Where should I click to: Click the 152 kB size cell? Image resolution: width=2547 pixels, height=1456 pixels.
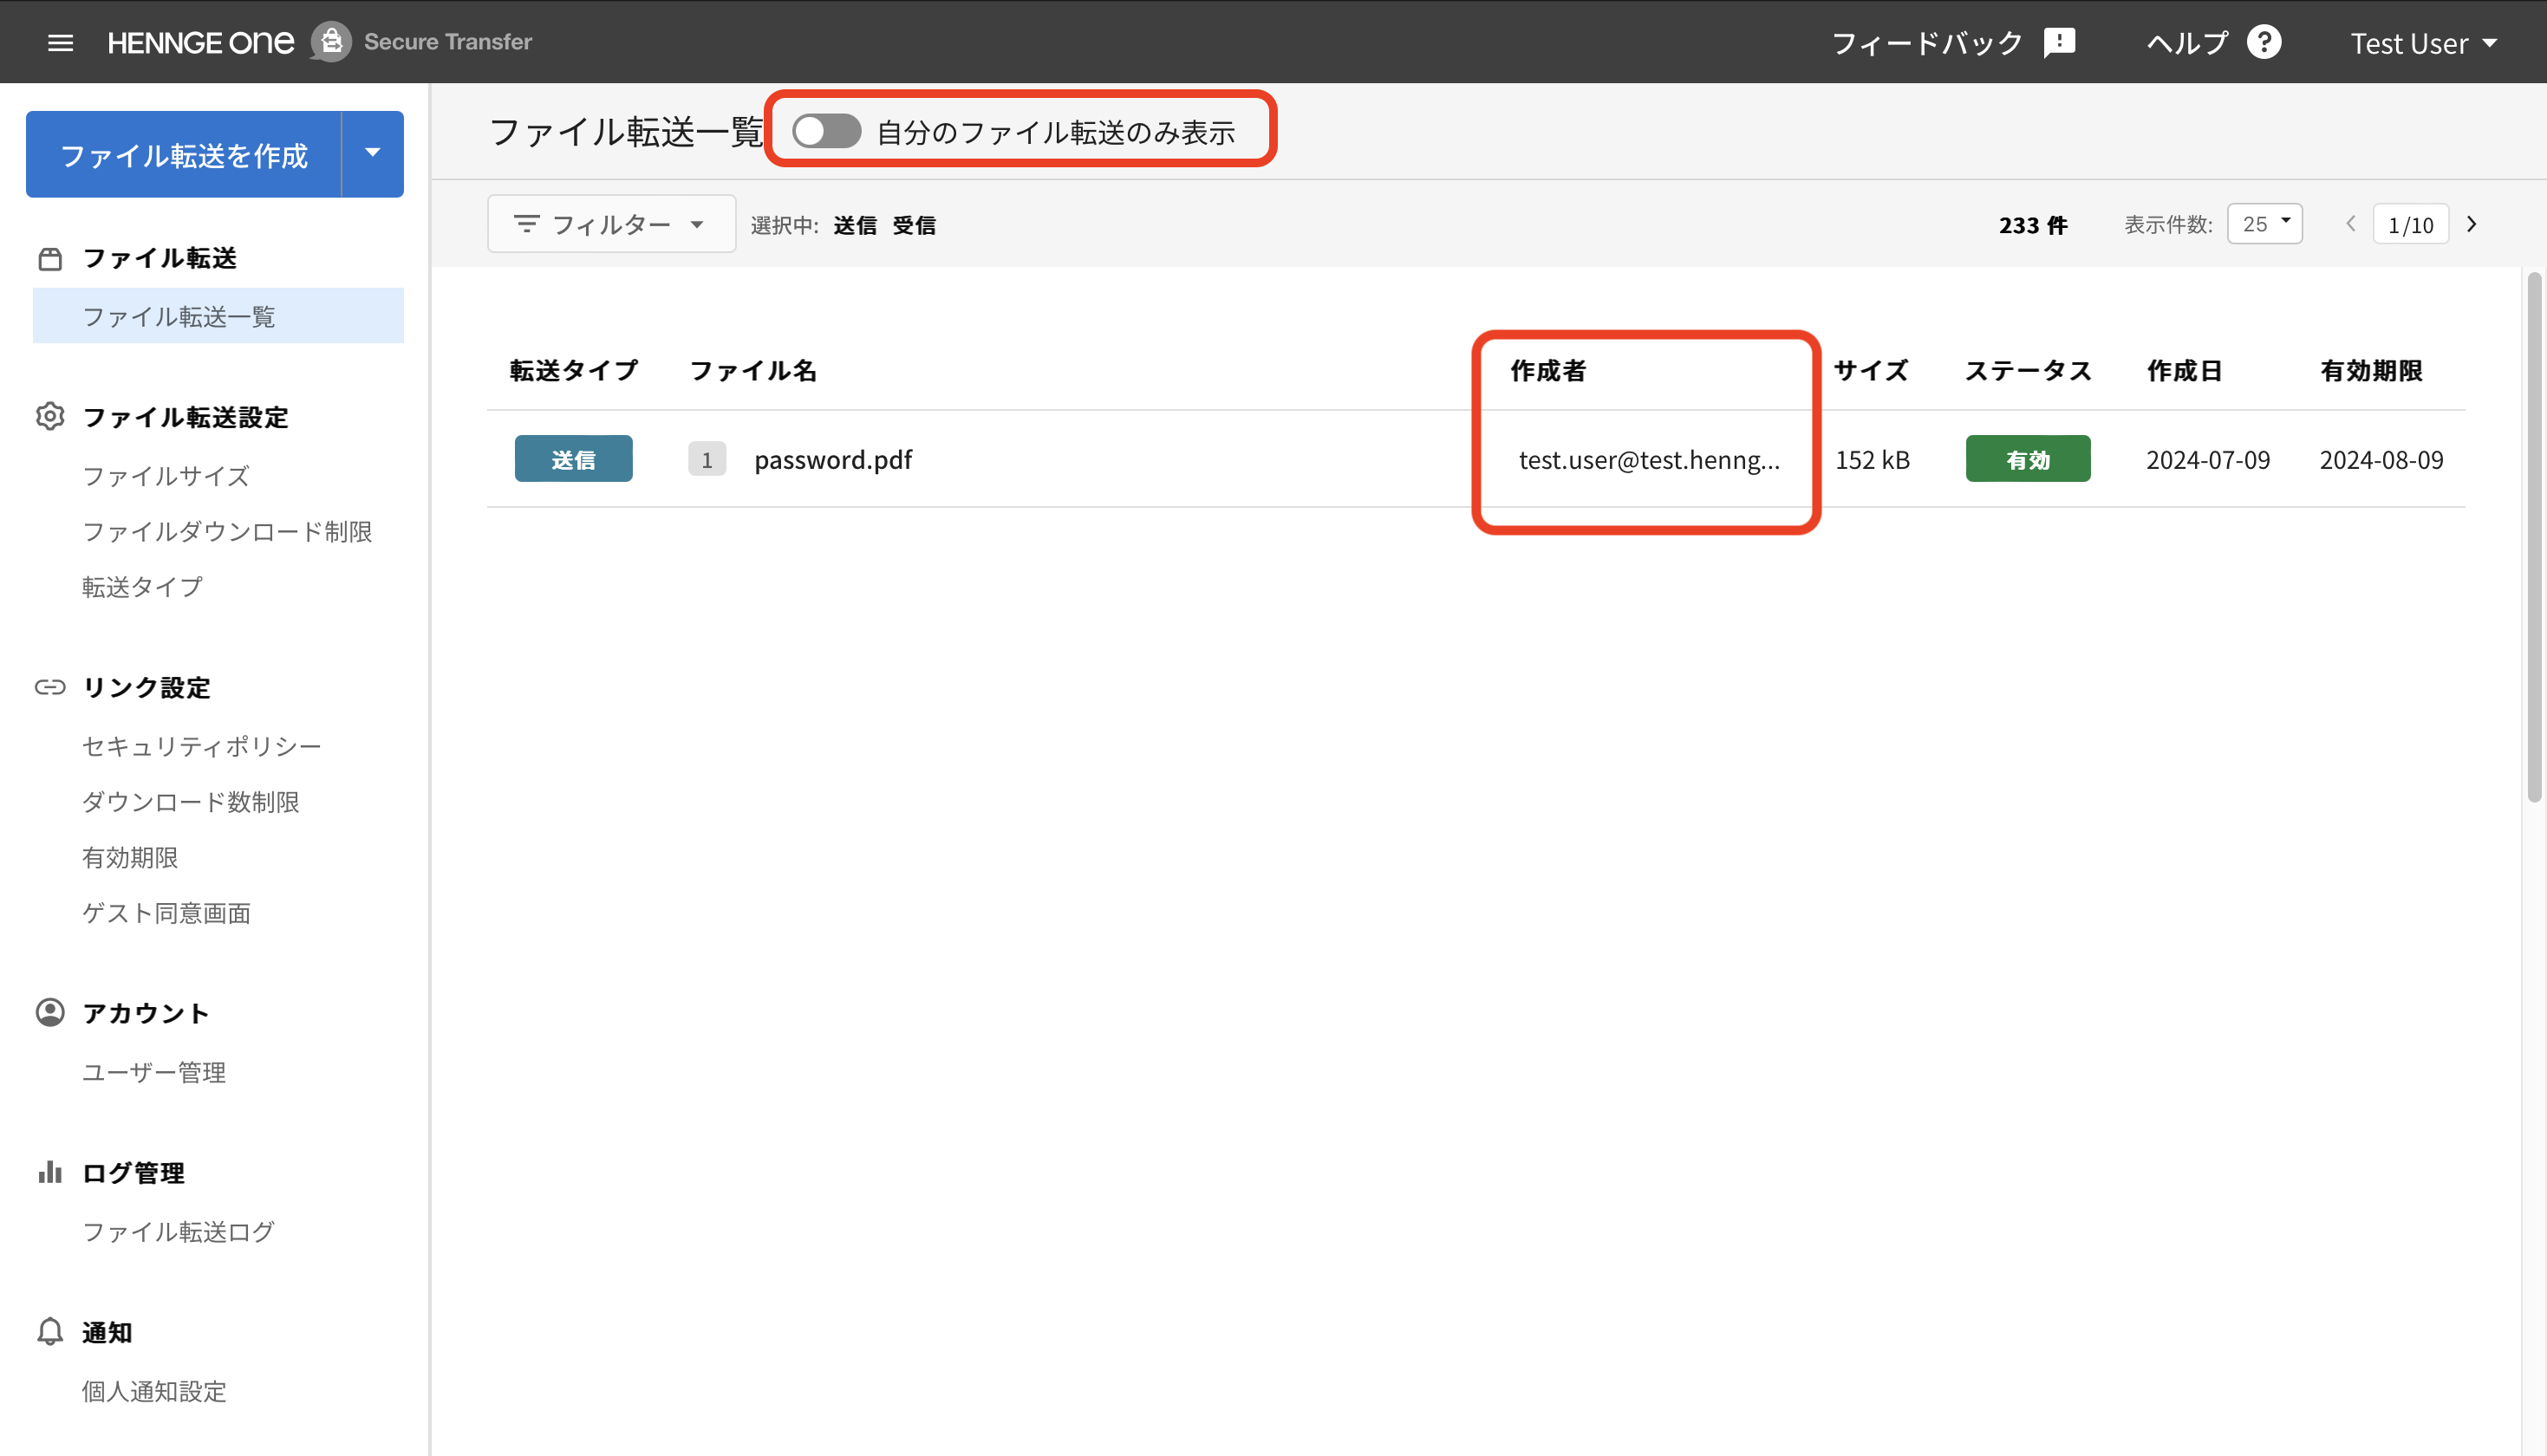click(1872, 459)
